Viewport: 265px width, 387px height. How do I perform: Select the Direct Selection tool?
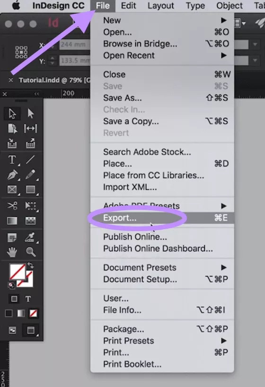[x=30, y=114]
